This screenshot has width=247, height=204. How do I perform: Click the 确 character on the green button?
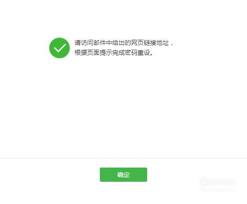click(x=120, y=175)
